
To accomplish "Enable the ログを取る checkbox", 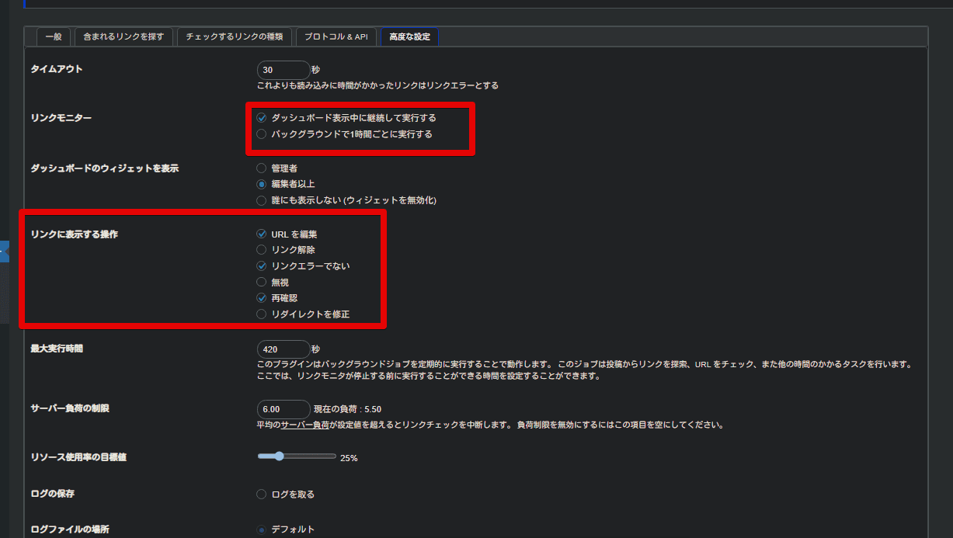I will pyautogui.click(x=262, y=495).
